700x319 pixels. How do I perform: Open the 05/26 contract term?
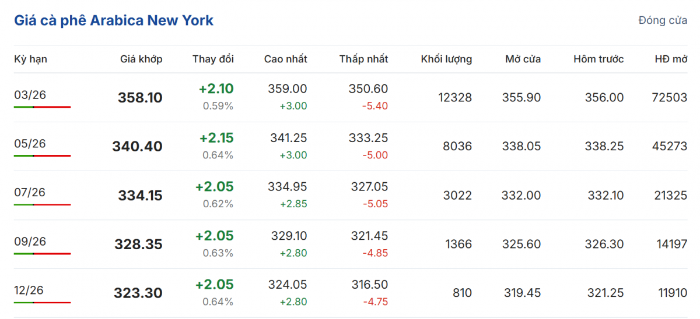click(x=30, y=144)
